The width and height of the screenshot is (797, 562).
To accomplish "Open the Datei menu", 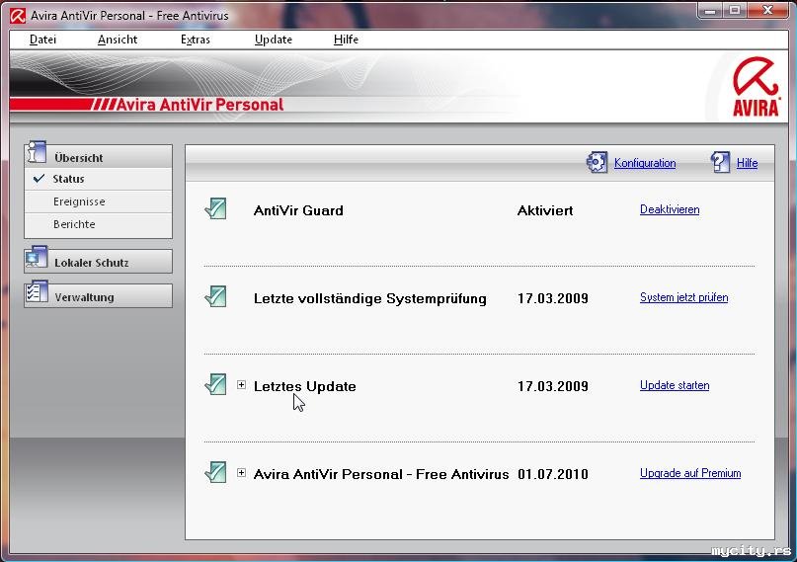I will point(42,40).
